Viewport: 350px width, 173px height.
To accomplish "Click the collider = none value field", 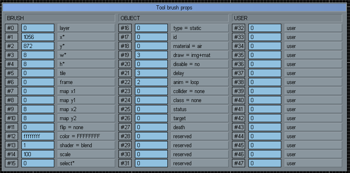I will (151, 91).
